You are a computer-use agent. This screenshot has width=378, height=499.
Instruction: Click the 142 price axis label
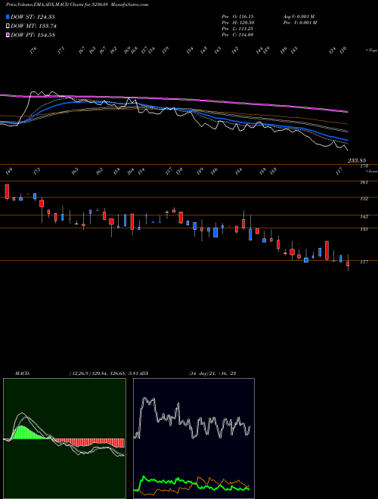pos(364,217)
